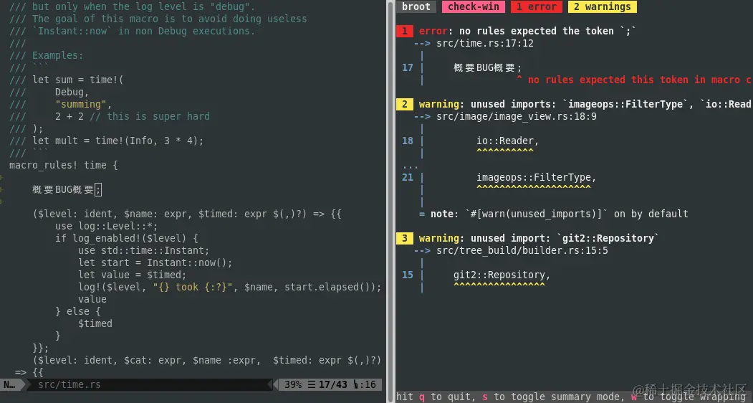This screenshot has width=753, height=403.
Task: Click the yellow warning badge numbered 2
Action: tap(404, 105)
